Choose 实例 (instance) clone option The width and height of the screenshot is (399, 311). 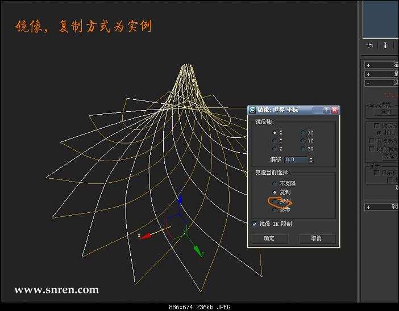(x=275, y=201)
